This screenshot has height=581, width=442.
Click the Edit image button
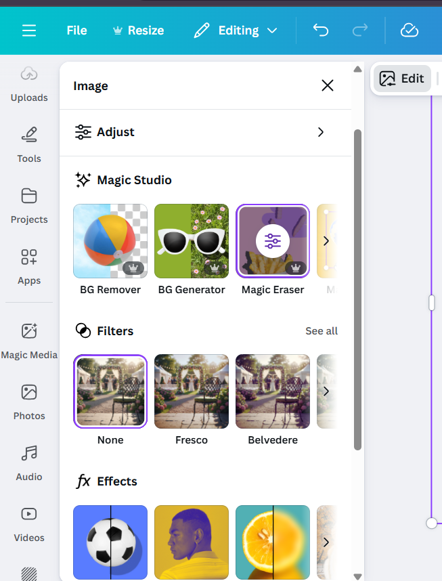pos(402,79)
